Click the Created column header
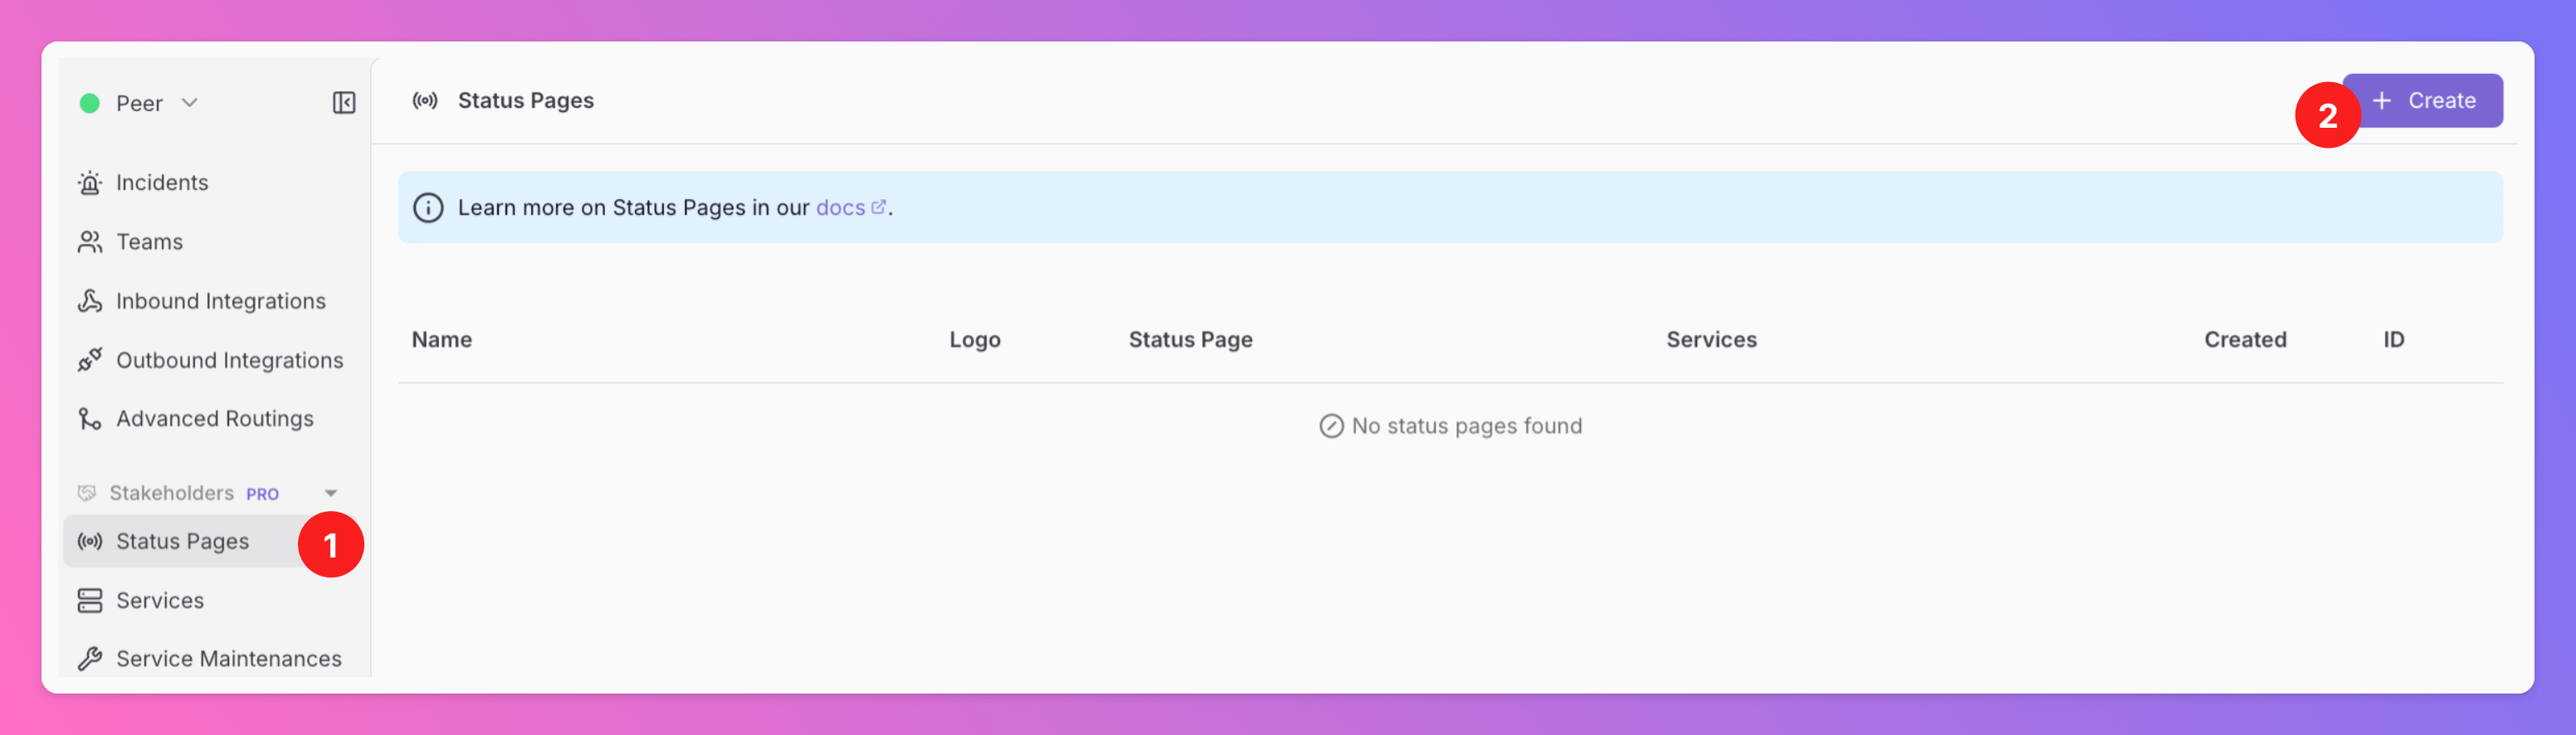Viewport: 2576px width, 735px height. 2245,340
